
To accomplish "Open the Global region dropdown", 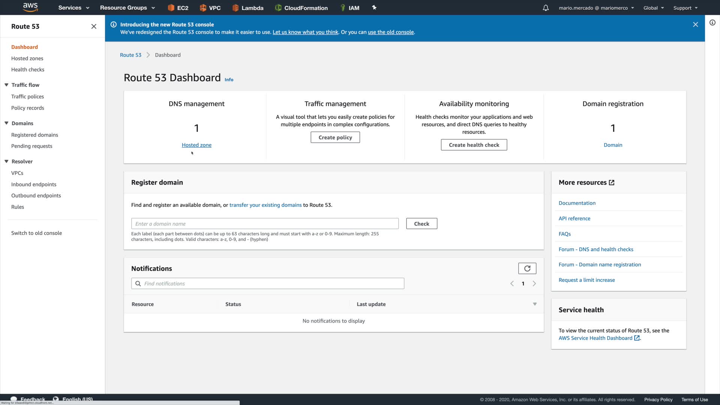I will (653, 8).
